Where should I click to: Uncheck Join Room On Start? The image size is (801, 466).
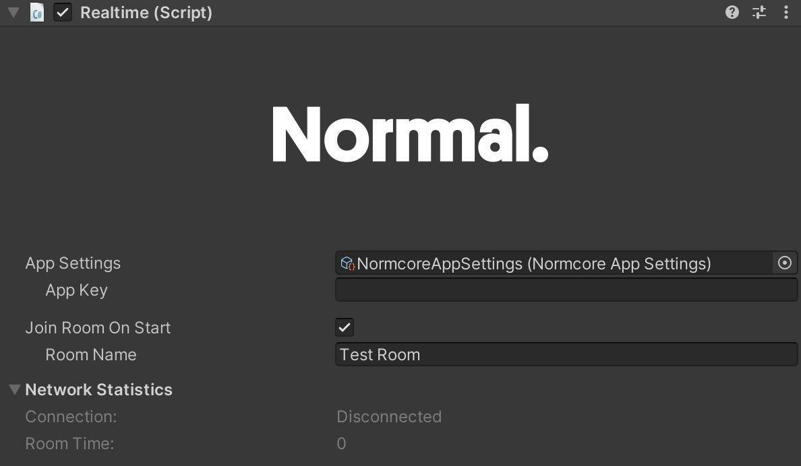click(345, 327)
